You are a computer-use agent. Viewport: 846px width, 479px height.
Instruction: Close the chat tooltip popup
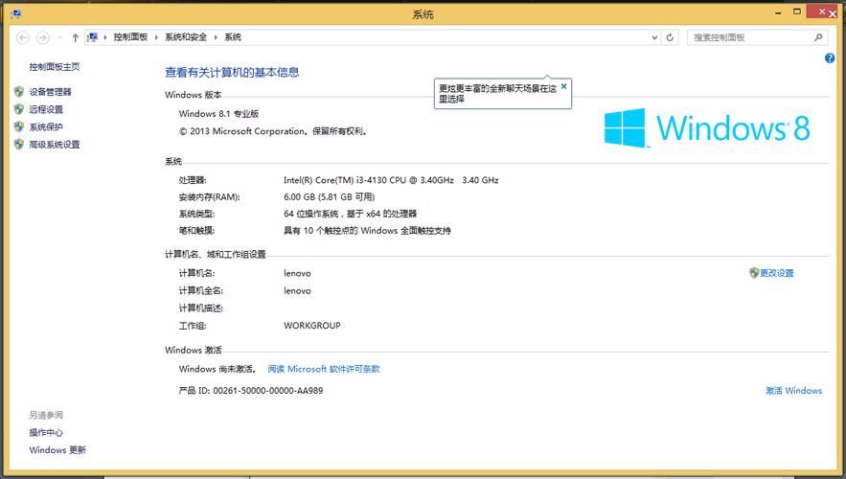563,86
